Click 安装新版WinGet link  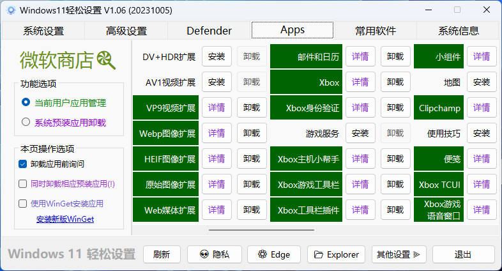tap(65, 219)
